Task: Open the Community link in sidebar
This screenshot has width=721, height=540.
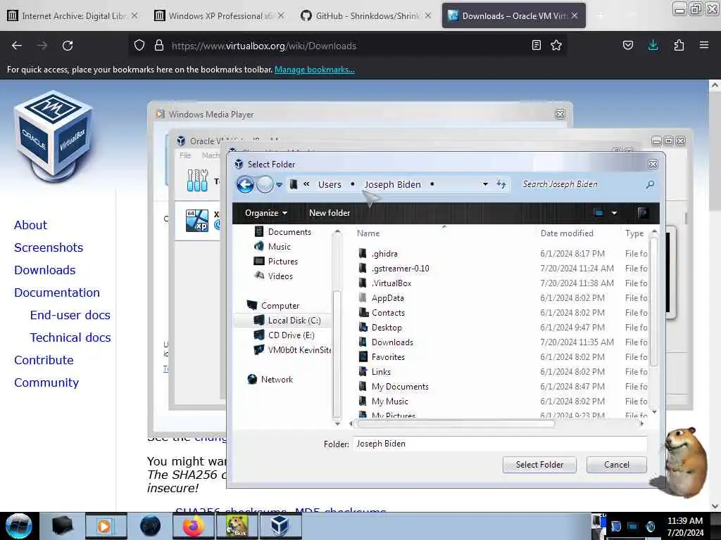Action: (x=46, y=382)
